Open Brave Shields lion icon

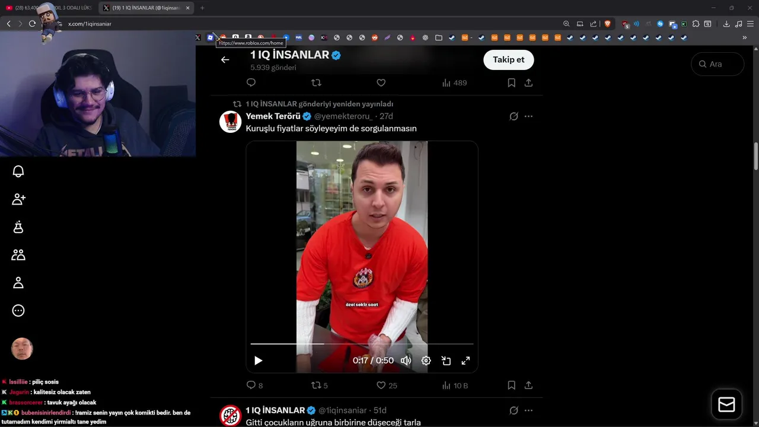[608, 24]
